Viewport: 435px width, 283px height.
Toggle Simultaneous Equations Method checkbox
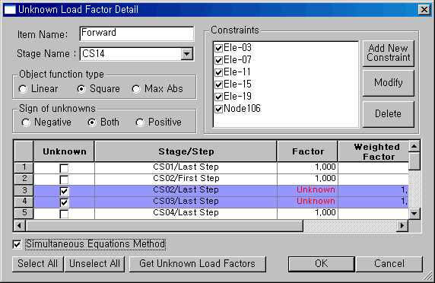click(x=17, y=244)
